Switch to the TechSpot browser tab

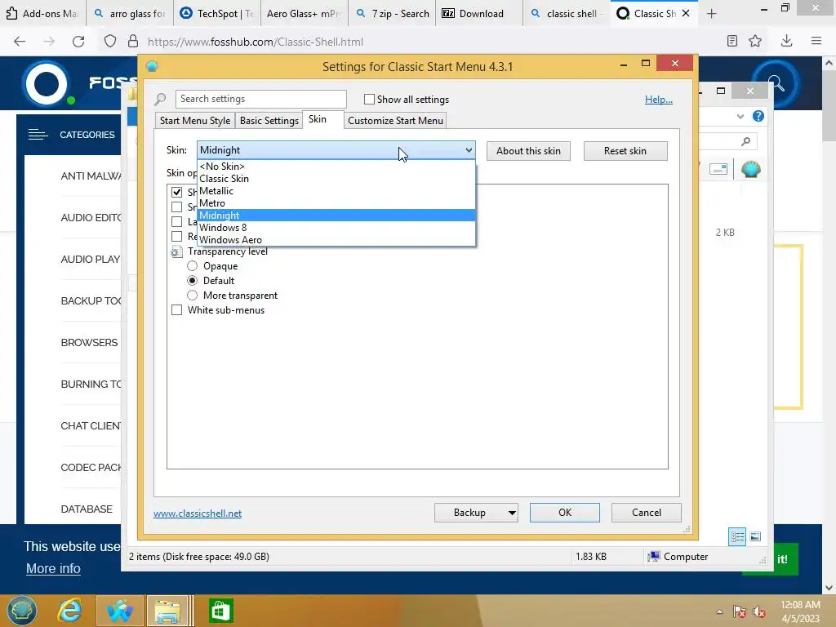[x=217, y=14]
